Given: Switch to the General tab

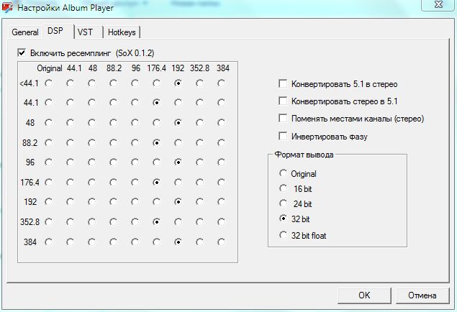Looking at the screenshot, I should [x=24, y=32].
